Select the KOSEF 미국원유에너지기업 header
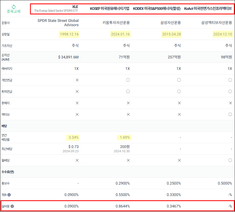 pos(110,9)
